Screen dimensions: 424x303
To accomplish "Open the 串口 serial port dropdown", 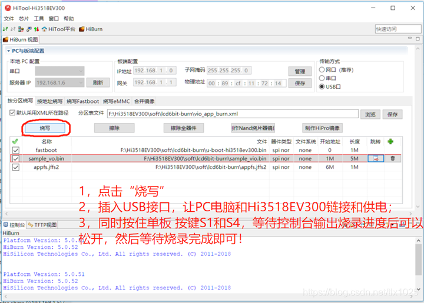I will [59, 71].
